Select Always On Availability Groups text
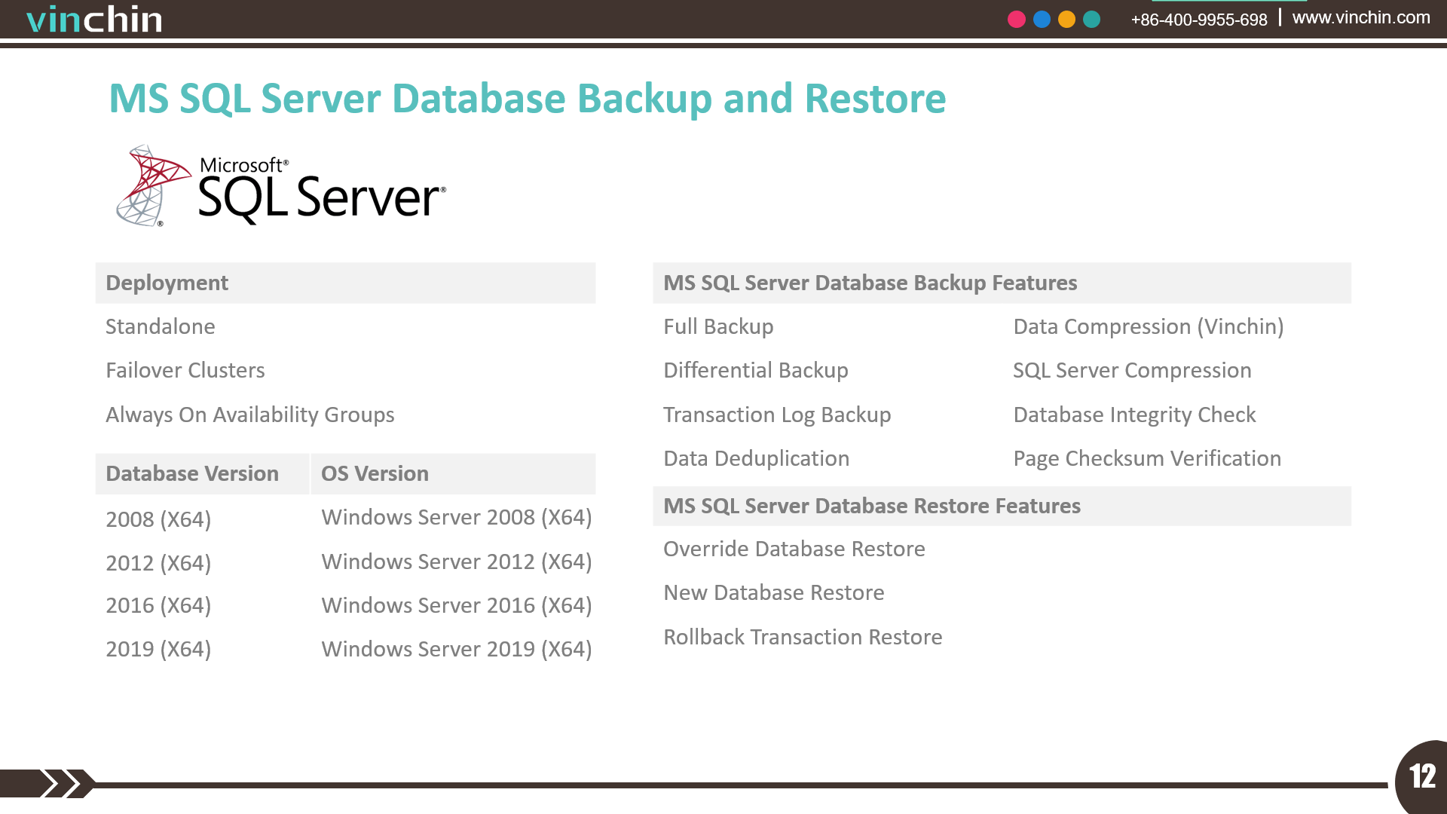 coord(250,415)
